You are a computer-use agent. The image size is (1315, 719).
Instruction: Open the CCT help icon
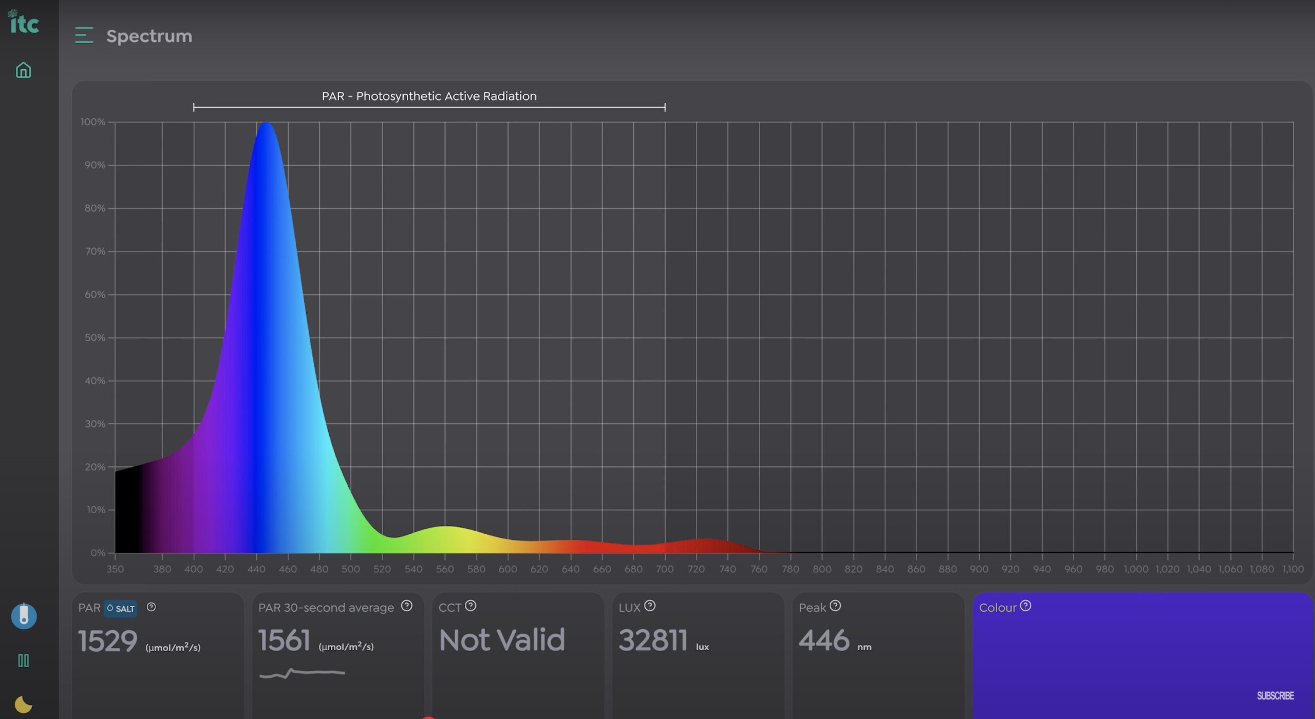[x=471, y=606]
